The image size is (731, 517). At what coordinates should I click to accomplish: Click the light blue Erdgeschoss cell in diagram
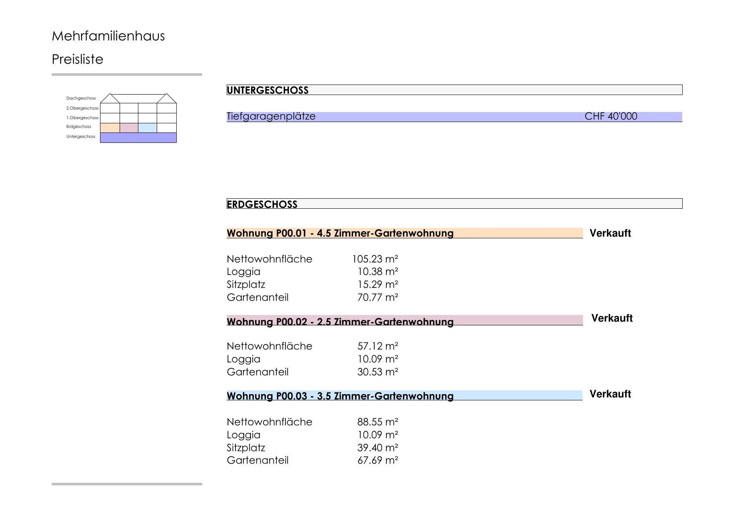click(x=148, y=128)
